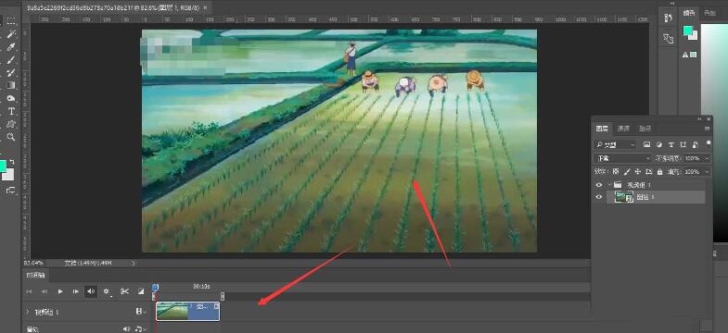Select the Magic Wand tool
The width and height of the screenshot is (728, 333).
[11, 34]
